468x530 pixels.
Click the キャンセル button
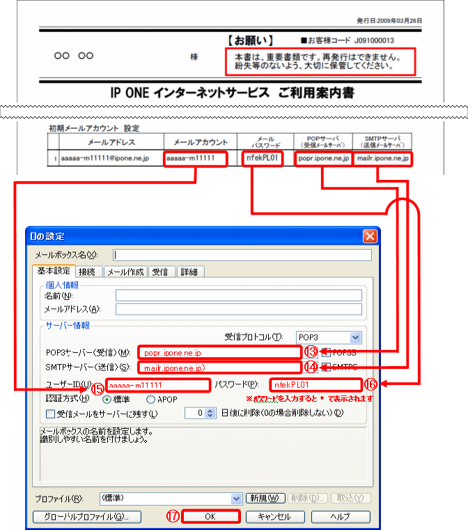273,517
